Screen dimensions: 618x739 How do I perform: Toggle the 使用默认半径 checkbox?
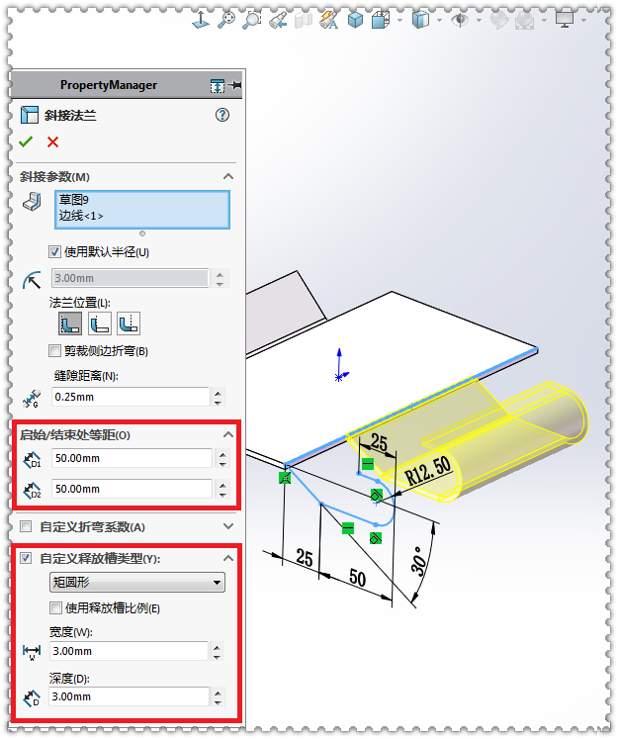click(54, 252)
